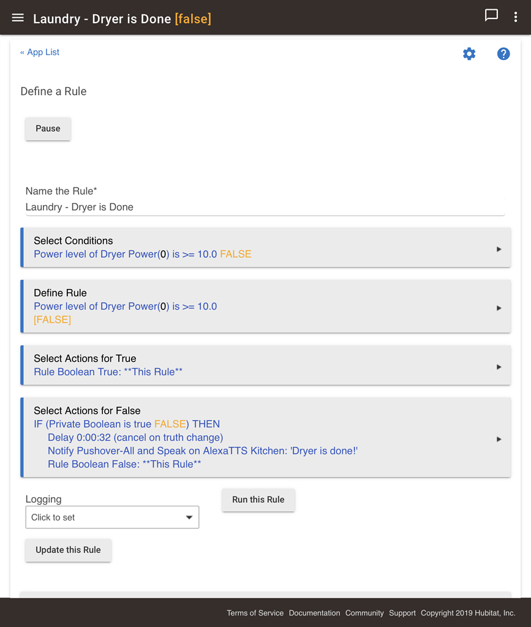Open the hamburger navigation menu
531x627 pixels.
coord(18,18)
